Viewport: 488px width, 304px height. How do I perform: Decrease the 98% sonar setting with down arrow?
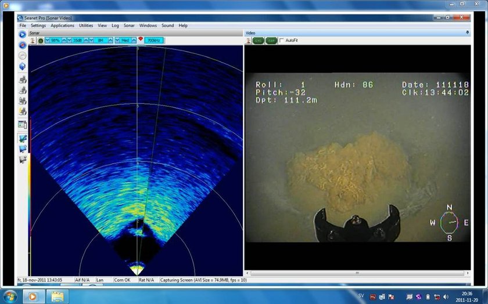48,41
